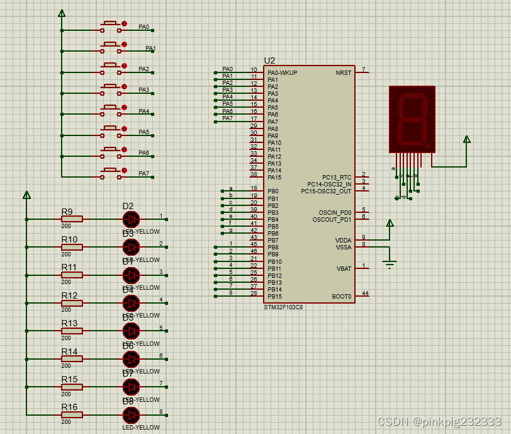
Task: Click the PA0-WKUP pin label
Action: tap(283, 73)
